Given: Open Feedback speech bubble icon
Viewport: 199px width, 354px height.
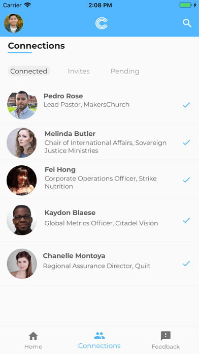Looking at the screenshot, I should pos(165,336).
